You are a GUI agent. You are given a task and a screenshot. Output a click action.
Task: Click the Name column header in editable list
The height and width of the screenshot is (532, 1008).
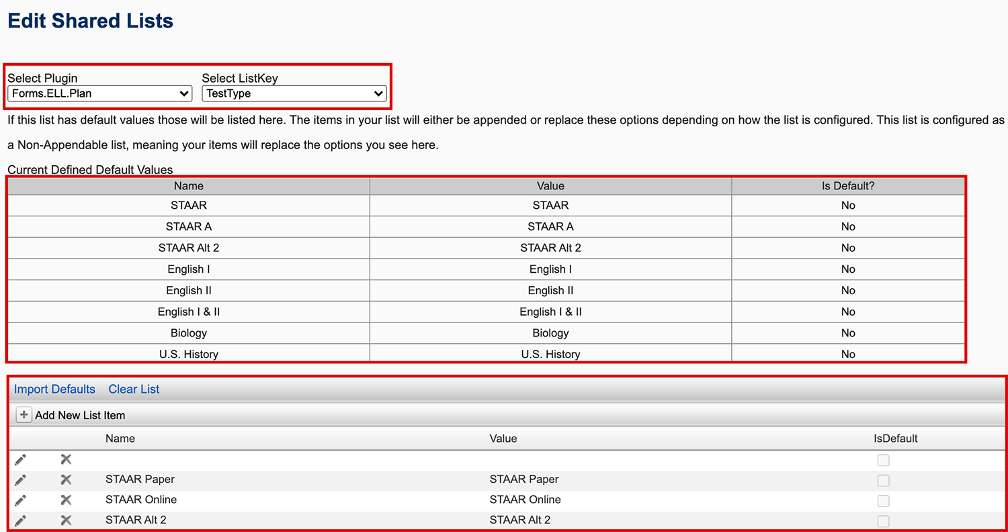tap(120, 438)
